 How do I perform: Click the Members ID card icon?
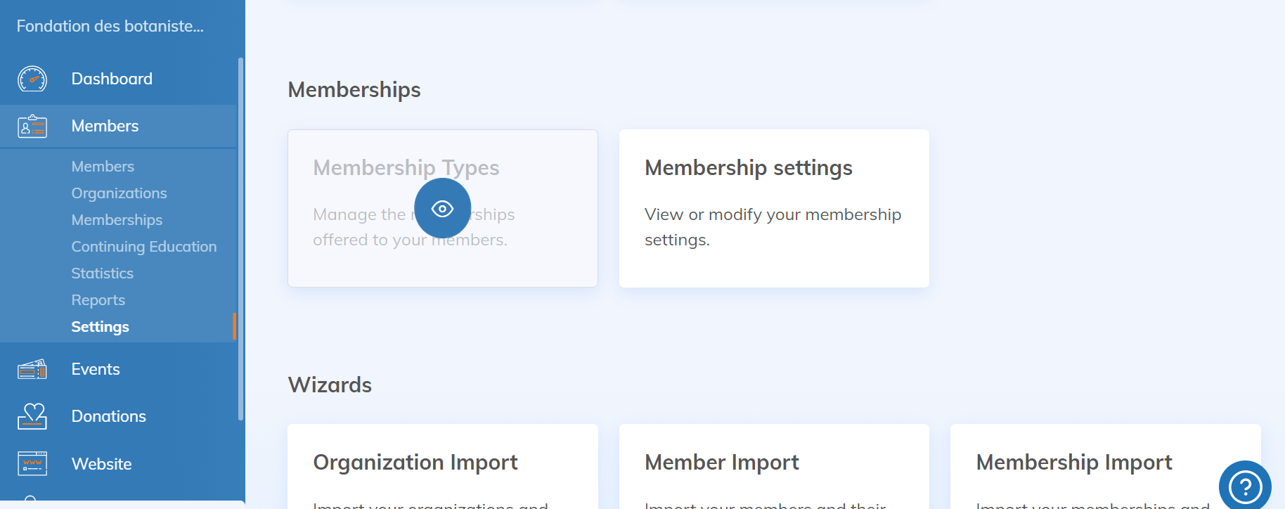32,127
